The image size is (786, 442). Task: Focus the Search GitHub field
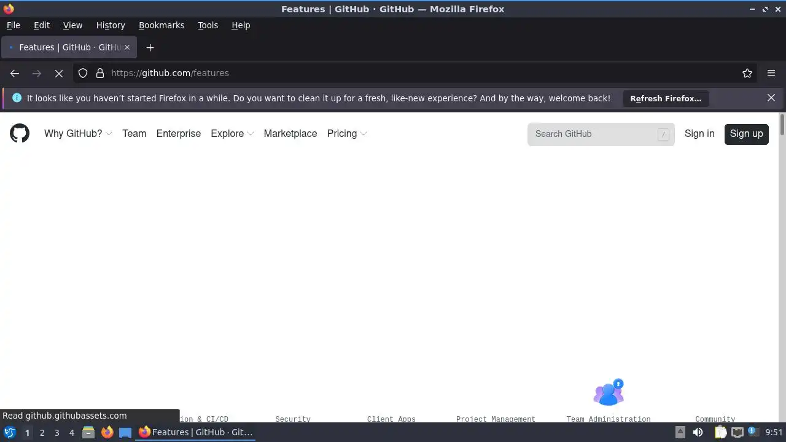[x=601, y=134]
